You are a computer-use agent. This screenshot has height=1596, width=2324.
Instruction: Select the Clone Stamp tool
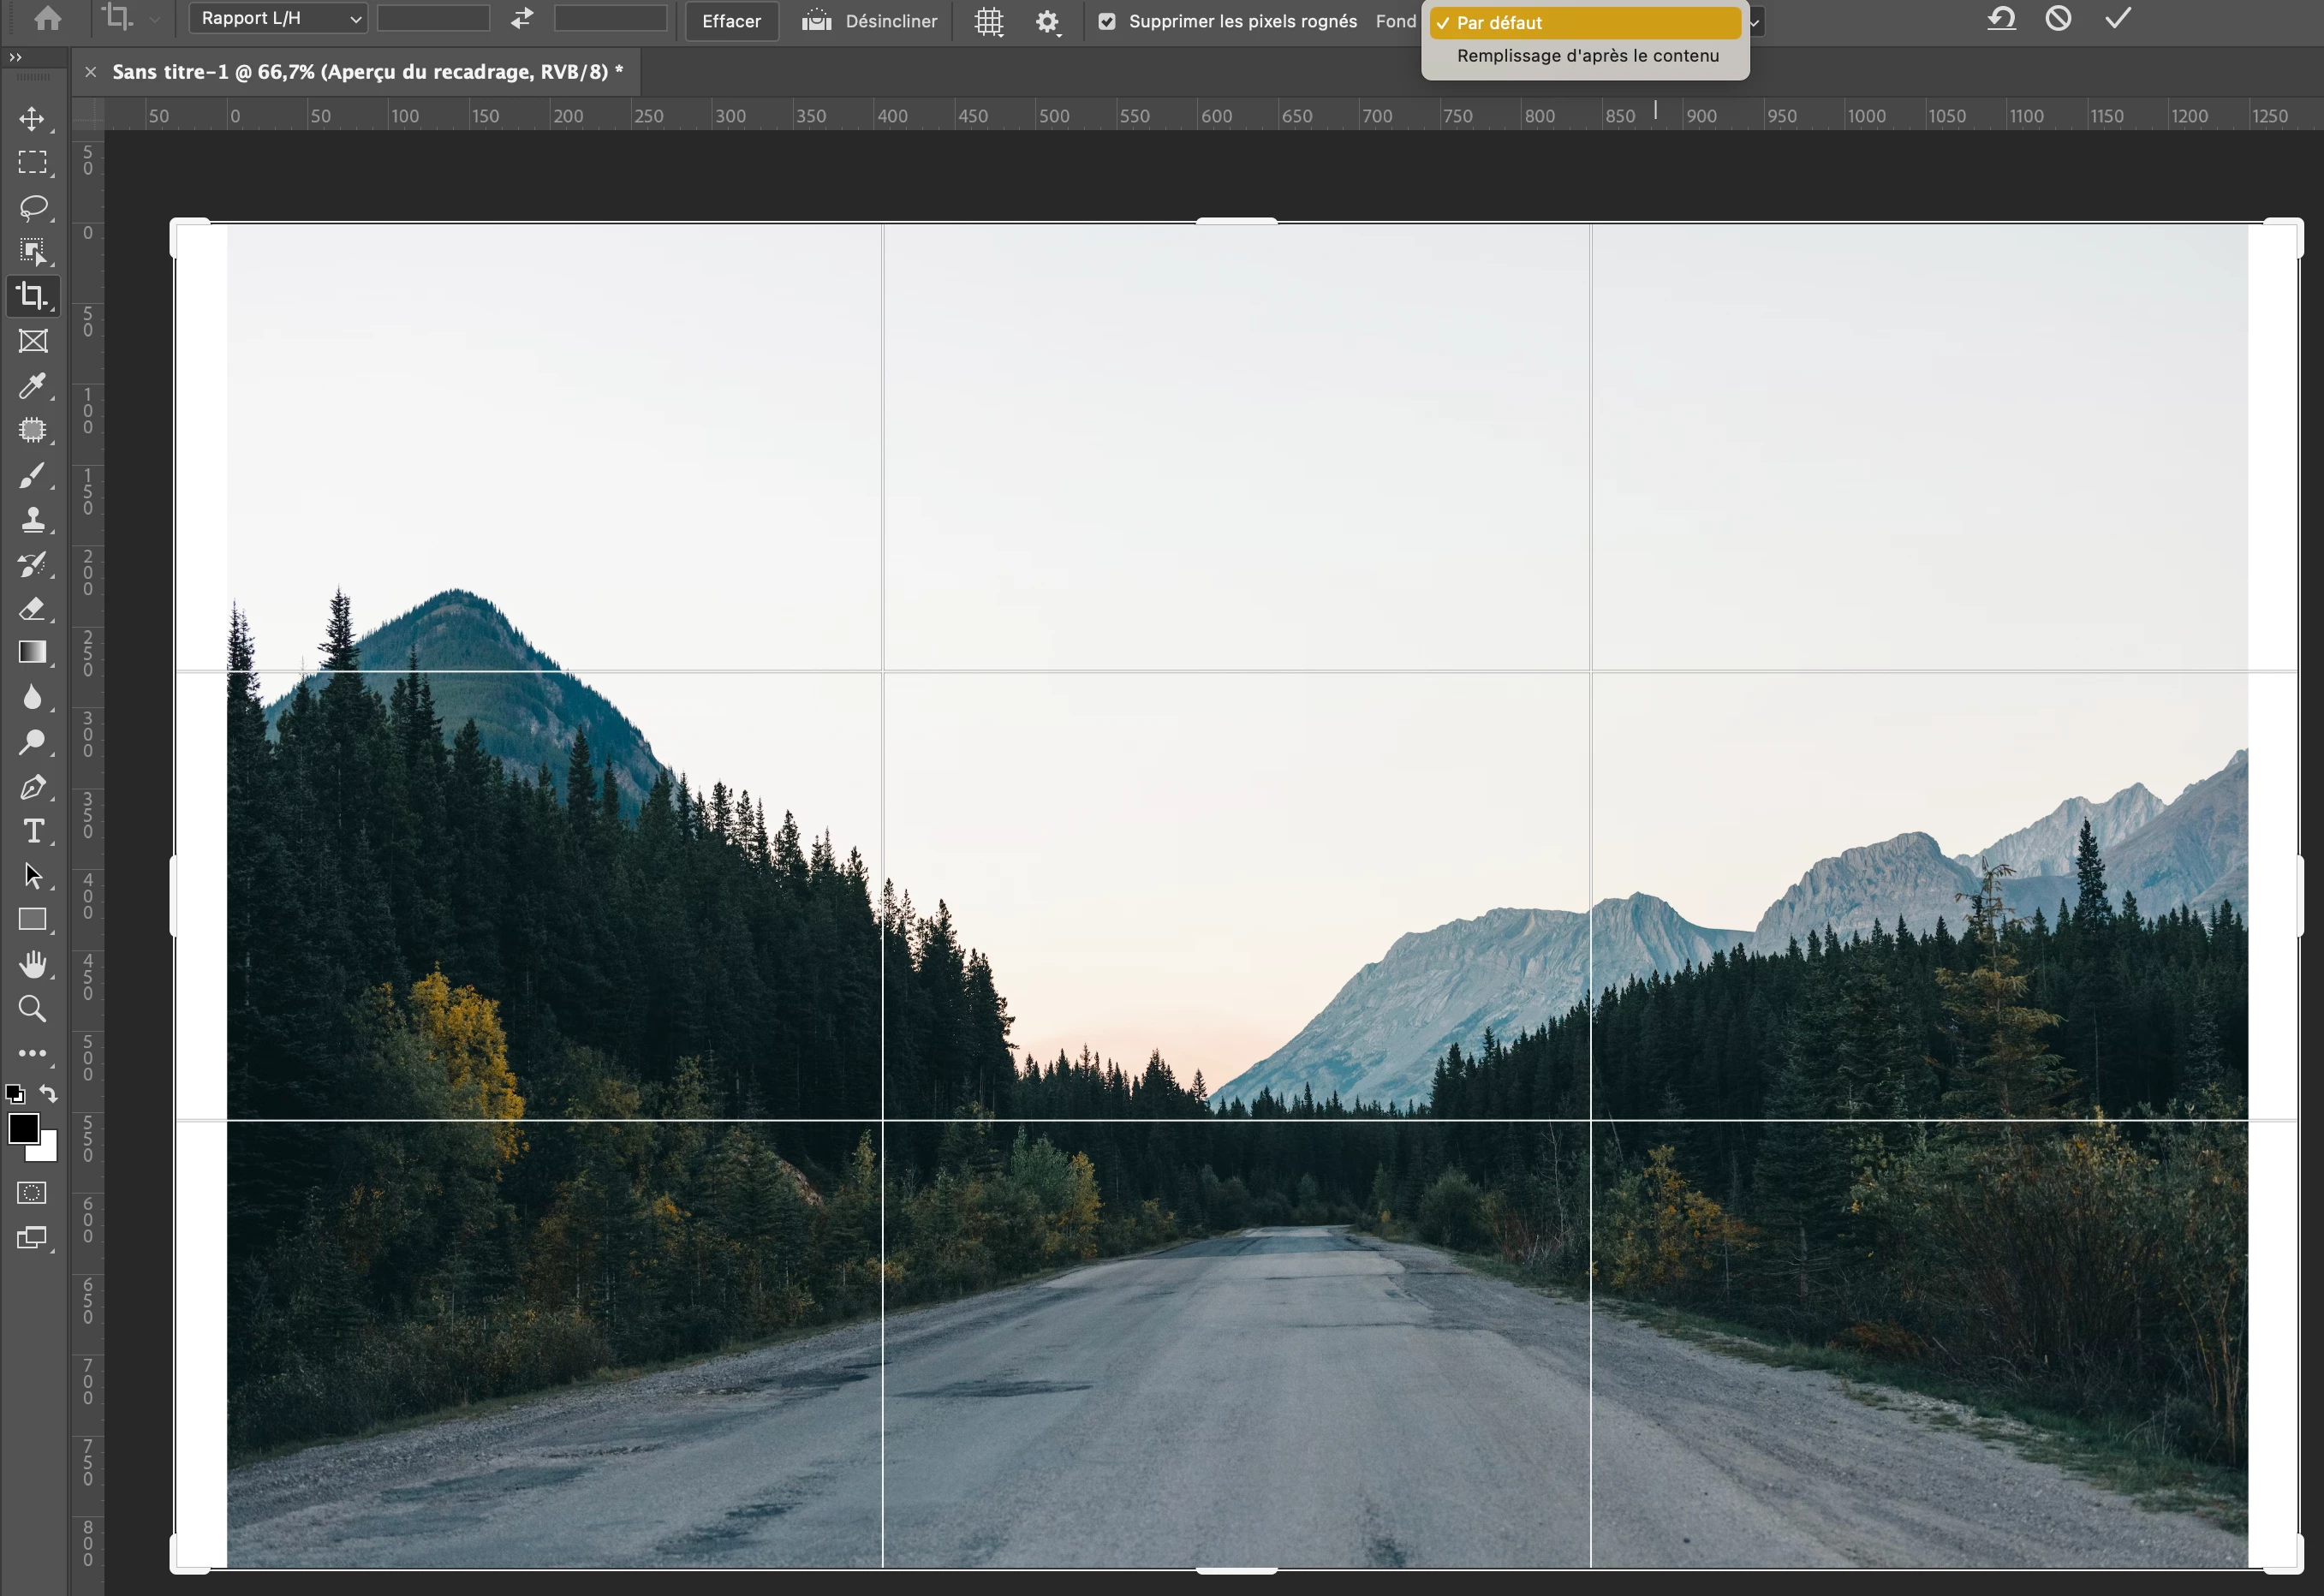pyautogui.click(x=32, y=519)
